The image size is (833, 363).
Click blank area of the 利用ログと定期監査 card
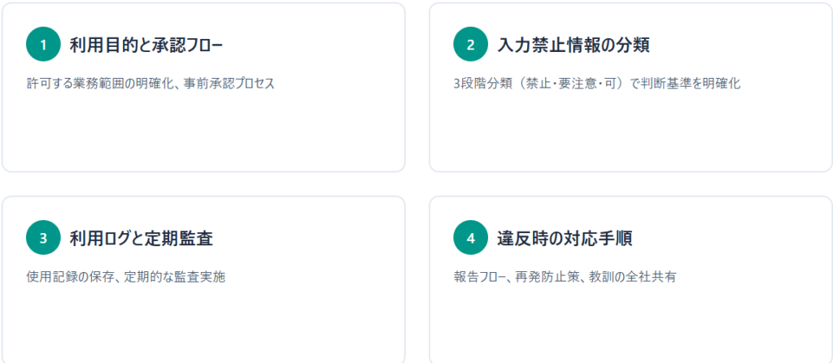click(203, 325)
